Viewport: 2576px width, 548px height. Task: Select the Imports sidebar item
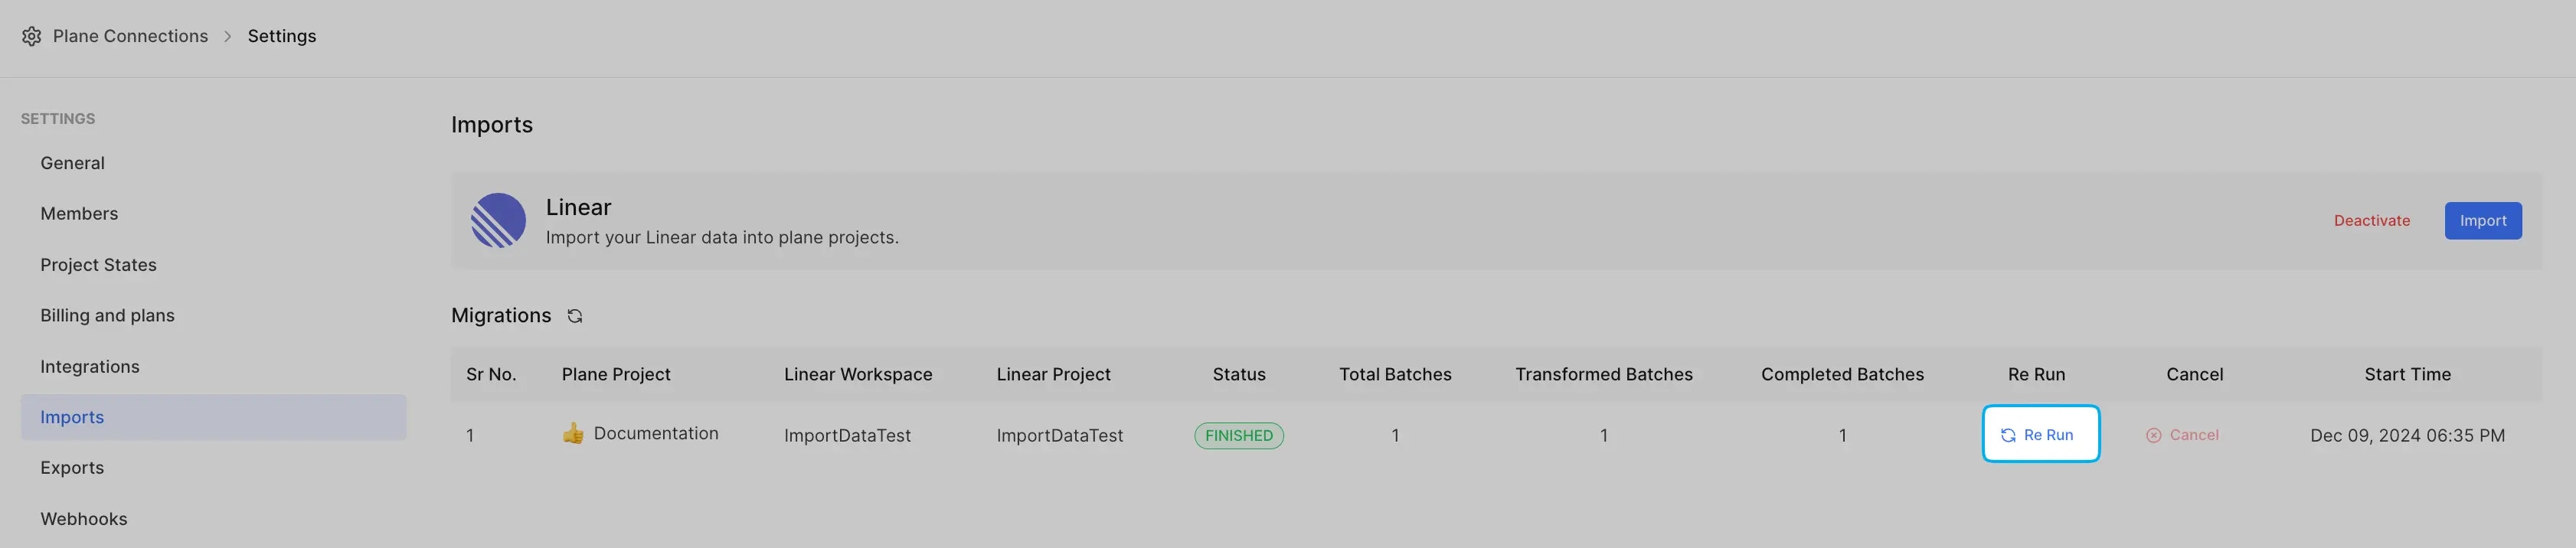[72, 417]
